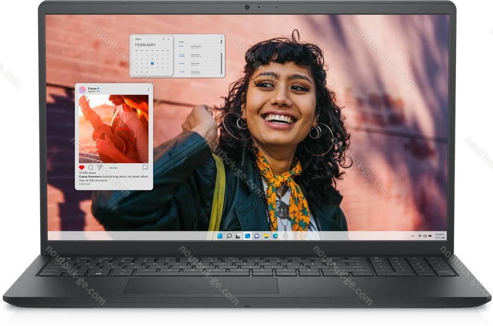Image resolution: width=493 pixels, height=326 pixels.
Task: Open taskbar Search
Action: pos(229,236)
